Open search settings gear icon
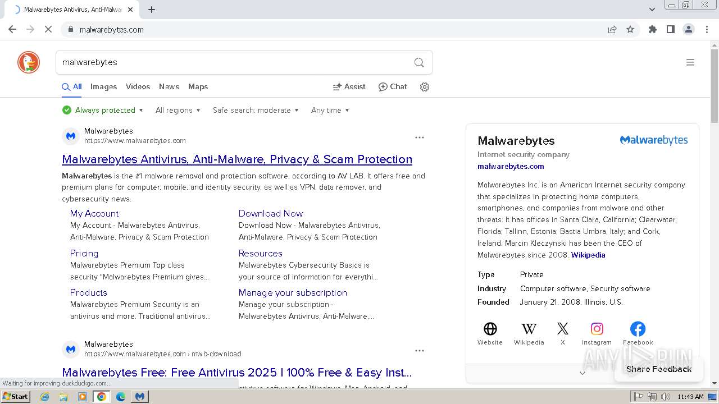Image resolution: width=719 pixels, height=404 pixels. 425,87
